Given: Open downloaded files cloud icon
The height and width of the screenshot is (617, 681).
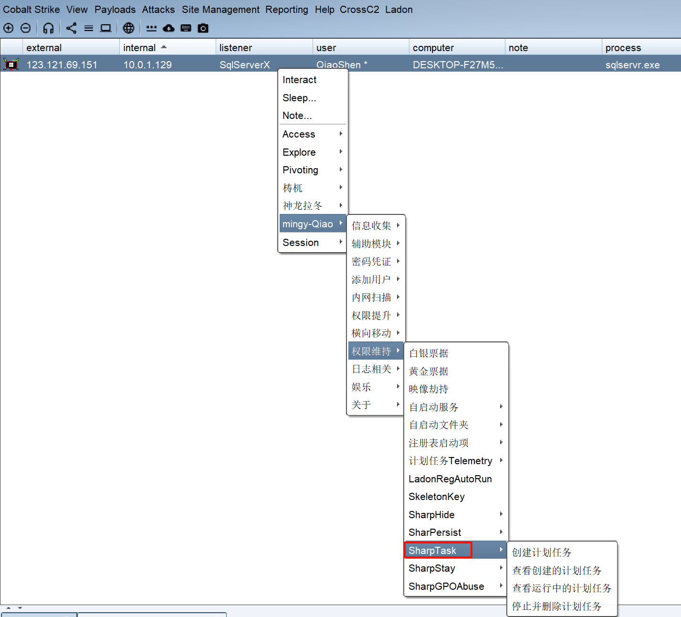Looking at the screenshot, I should (x=168, y=28).
